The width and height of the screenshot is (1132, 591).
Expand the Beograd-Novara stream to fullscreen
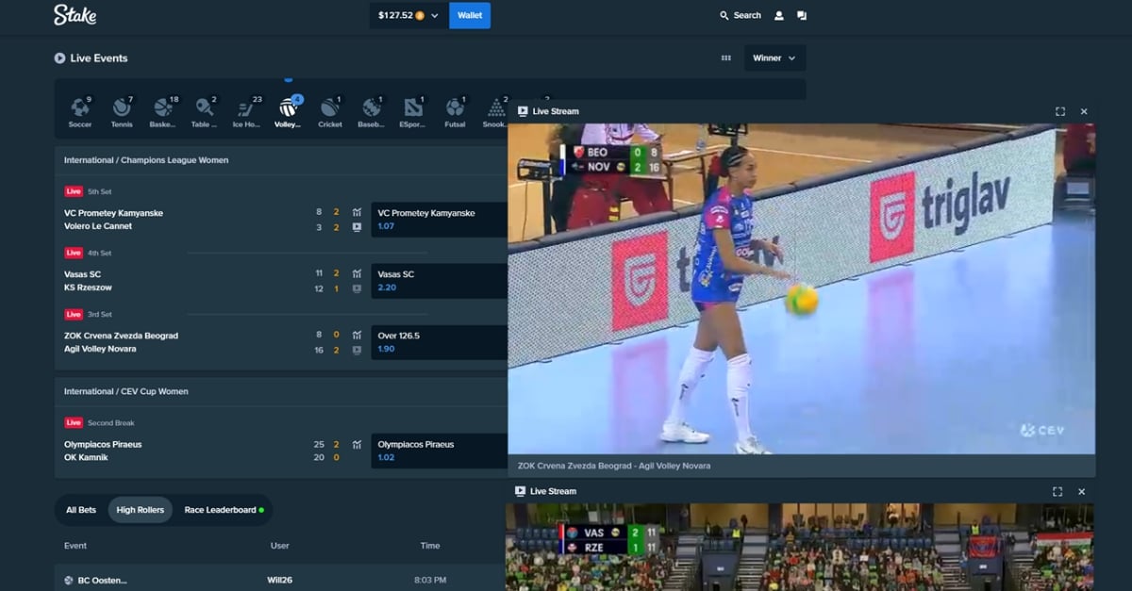tap(1060, 111)
